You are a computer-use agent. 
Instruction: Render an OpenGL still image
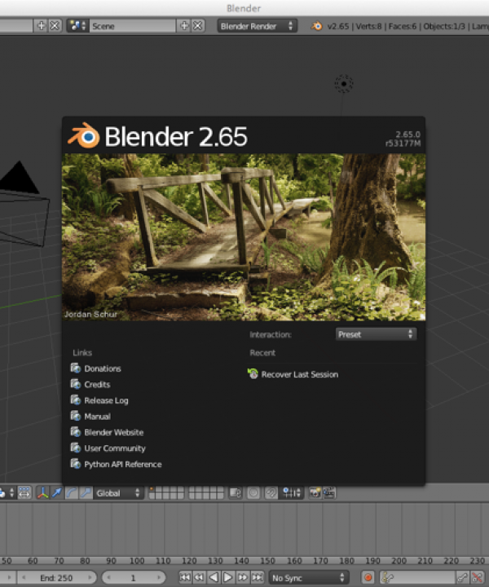click(315, 493)
